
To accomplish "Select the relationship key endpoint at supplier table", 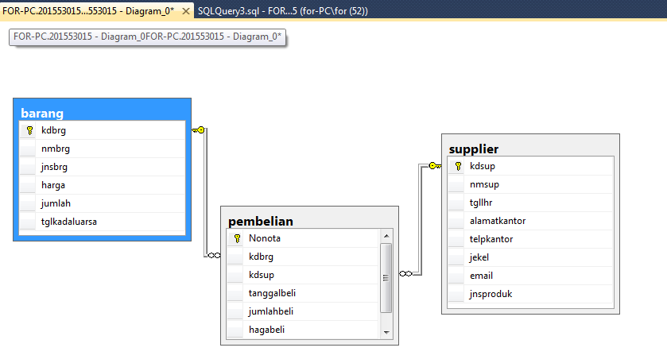I will click(435, 166).
